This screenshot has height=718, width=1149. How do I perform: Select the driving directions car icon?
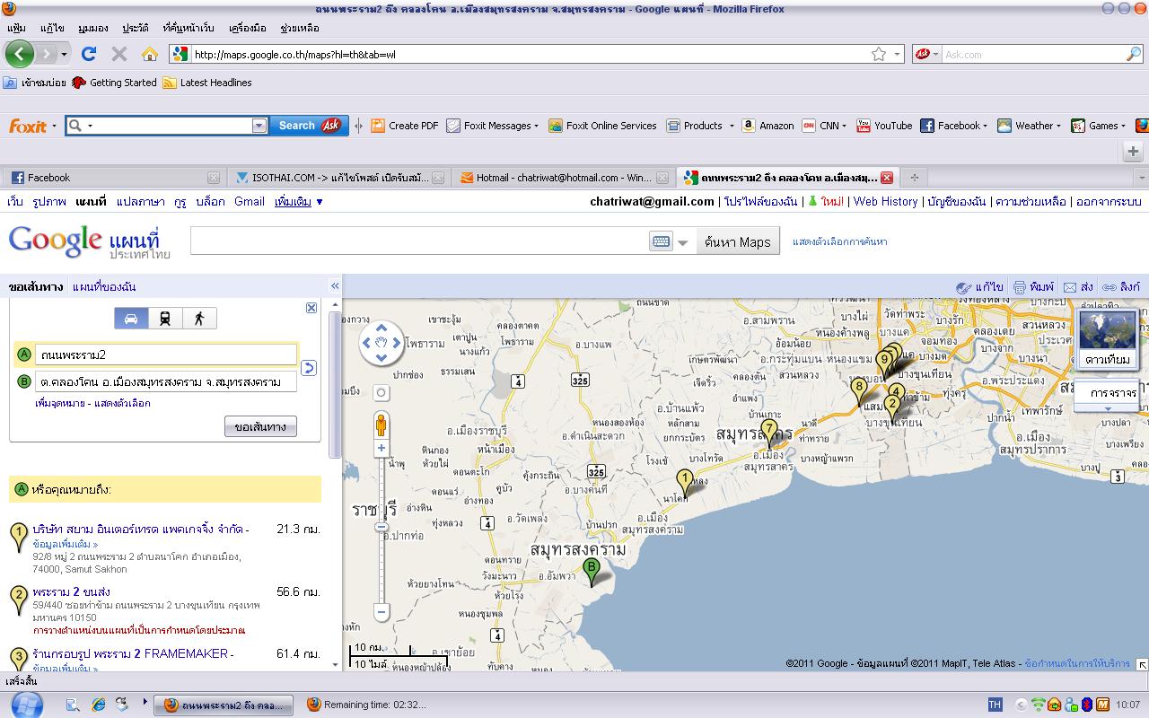pyautogui.click(x=131, y=319)
